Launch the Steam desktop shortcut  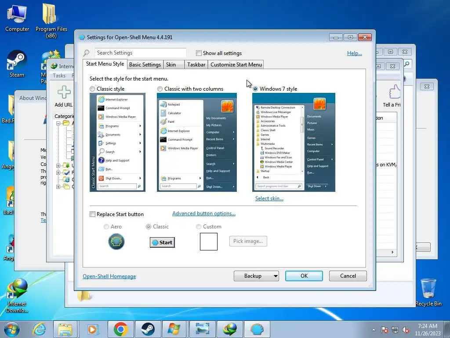pos(17,64)
